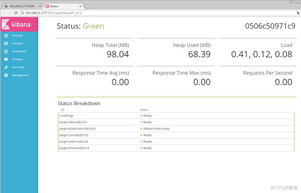Click the server name 0506c50971c9
Viewport: 301px width, 193px height.
270,26
